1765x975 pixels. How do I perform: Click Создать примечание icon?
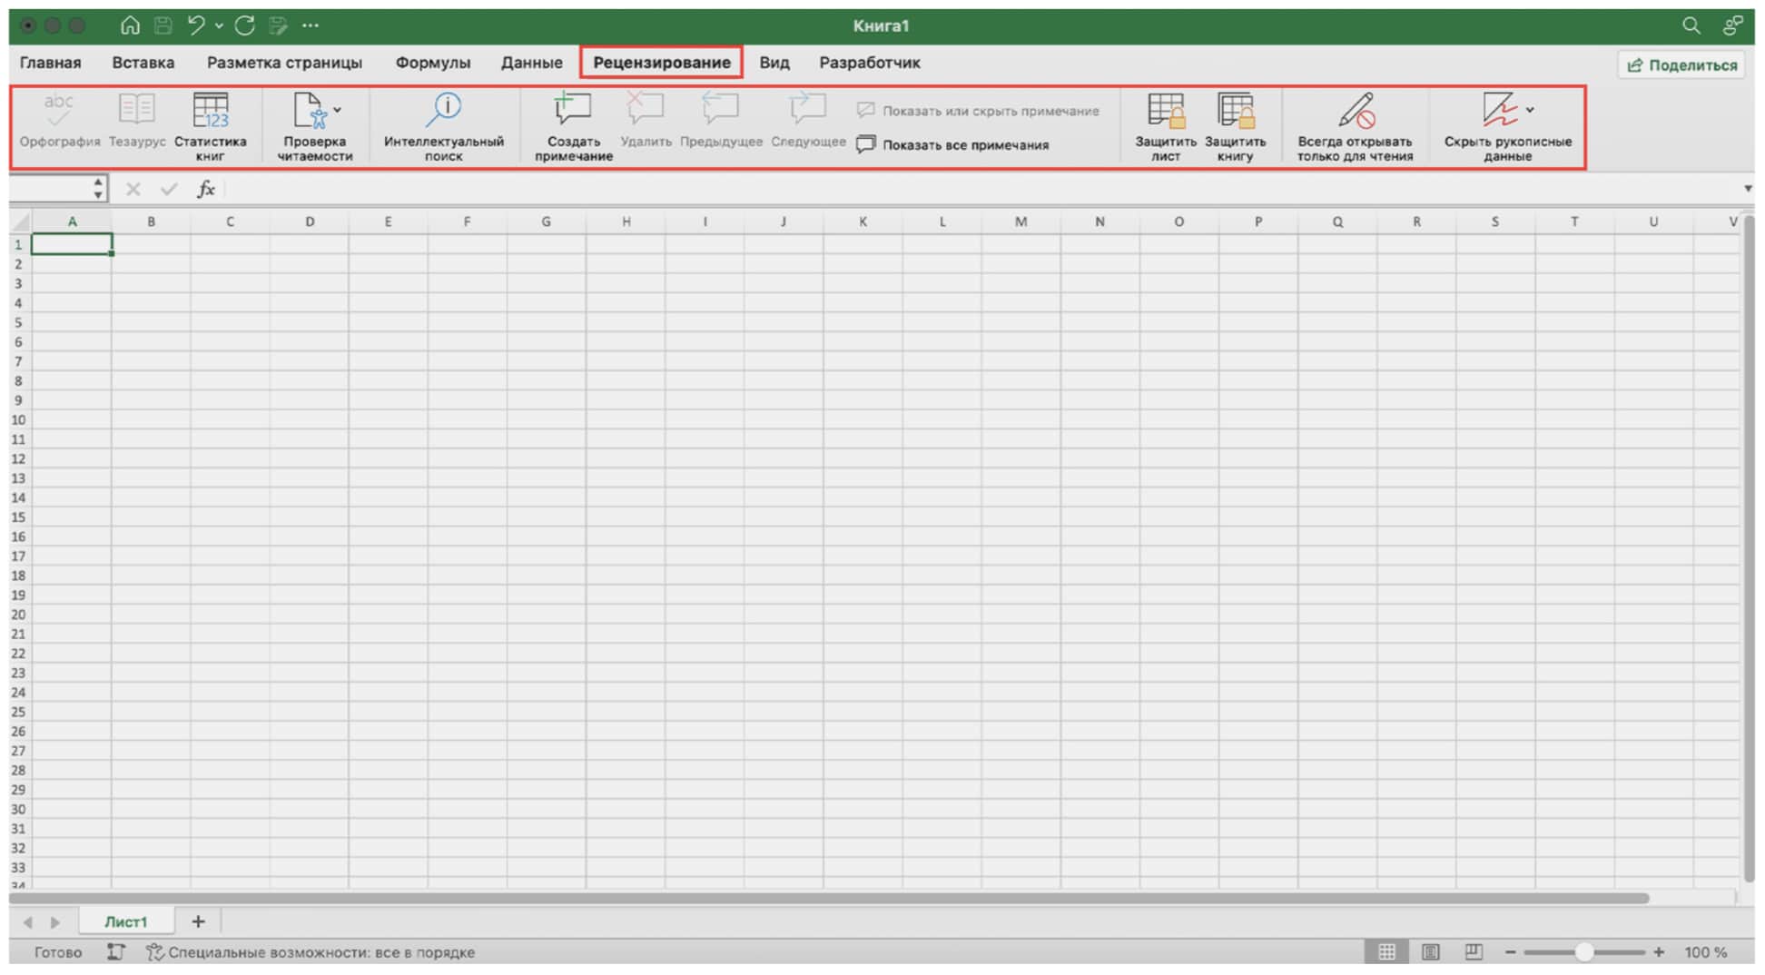pos(573,112)
